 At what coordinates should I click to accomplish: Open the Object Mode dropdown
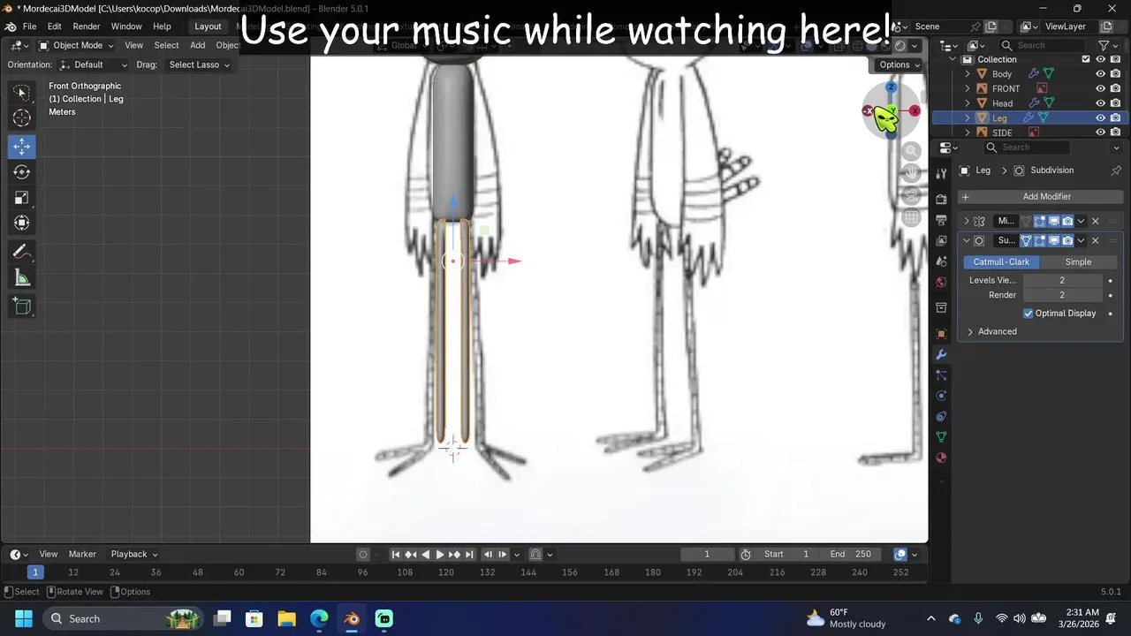[x=76, y=46]
